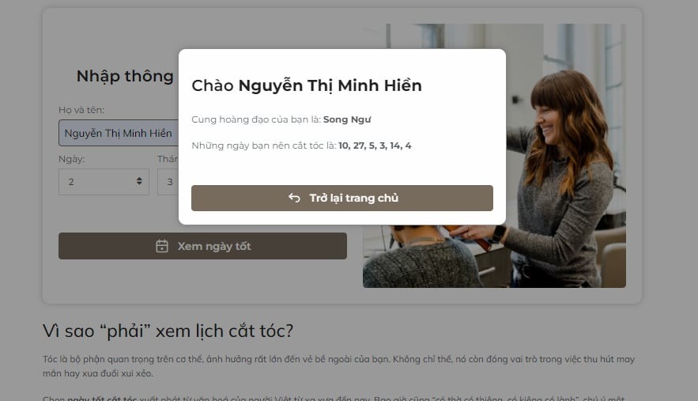The width and height of the screenshot is (698, 401).
Task: Click the bold ngày tốt cắt tóc text
Action: pyautogui.click(x=102, y=399)
